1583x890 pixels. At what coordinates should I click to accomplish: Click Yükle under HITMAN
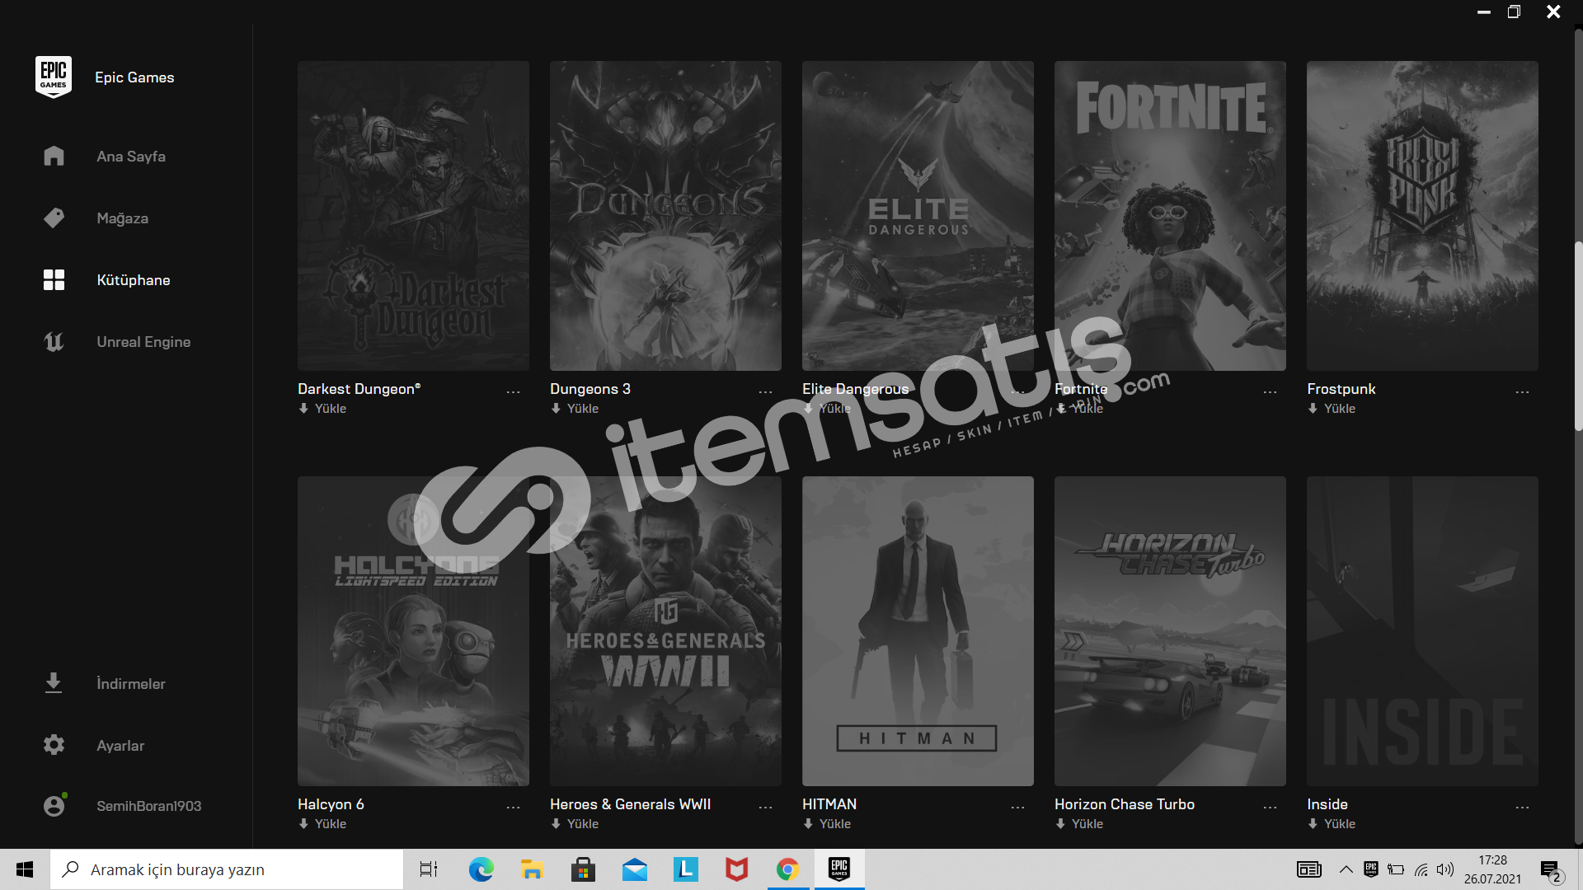pos(827,823)
